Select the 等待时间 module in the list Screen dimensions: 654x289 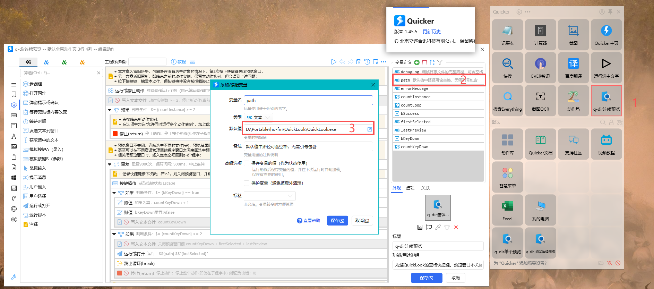(x=34, y=121)
